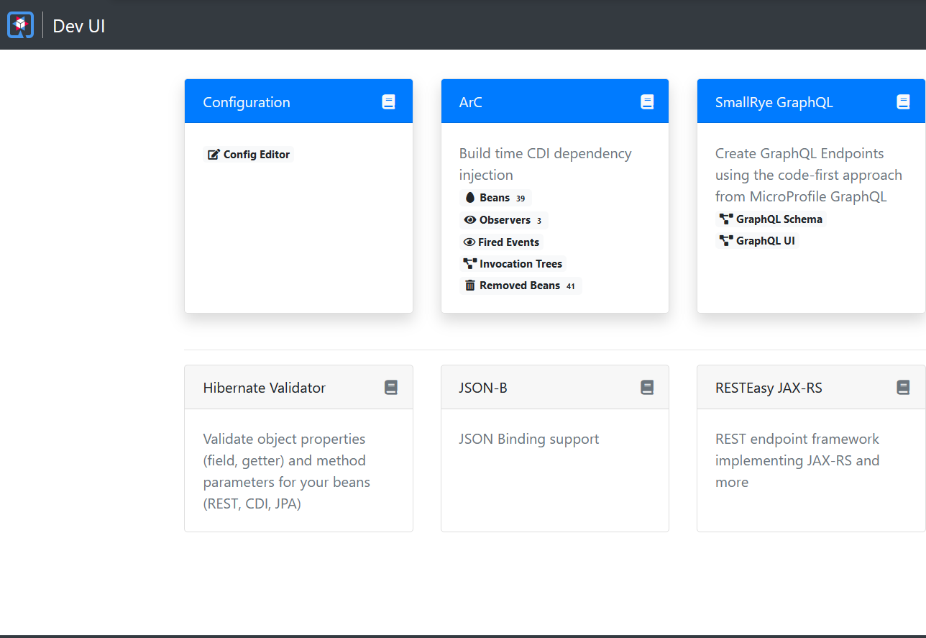Click the Dev UI title text
Screen dimensions: 926x638
(x=79, y=26)
